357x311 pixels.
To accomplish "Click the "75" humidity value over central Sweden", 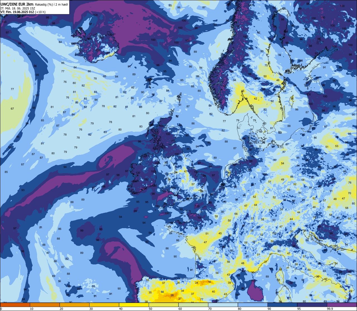I will click(266, 66).
